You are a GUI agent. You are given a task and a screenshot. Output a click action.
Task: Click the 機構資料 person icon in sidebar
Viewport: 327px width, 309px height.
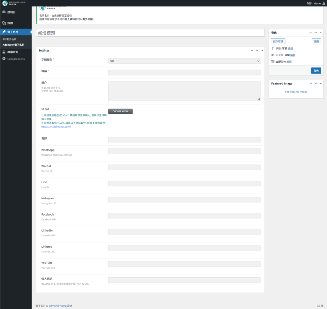point(4,52)
